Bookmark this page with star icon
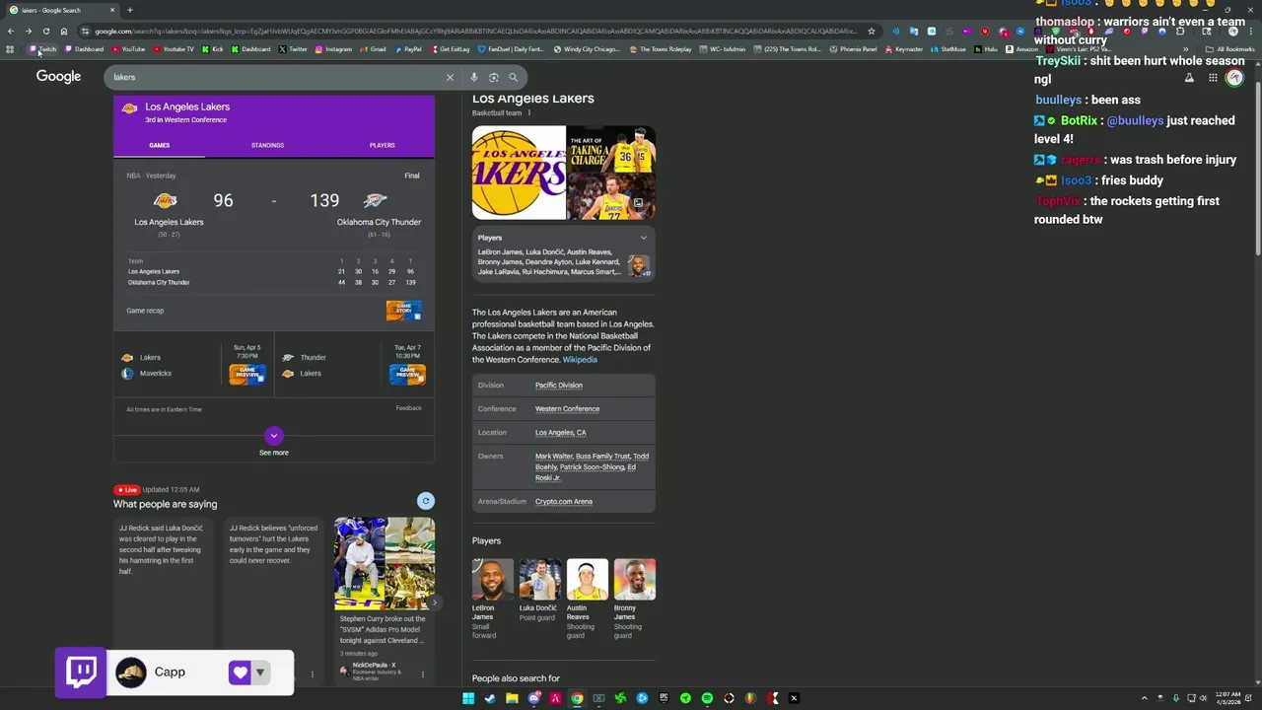Screen dimensions: 1262x710 [871, 32]
